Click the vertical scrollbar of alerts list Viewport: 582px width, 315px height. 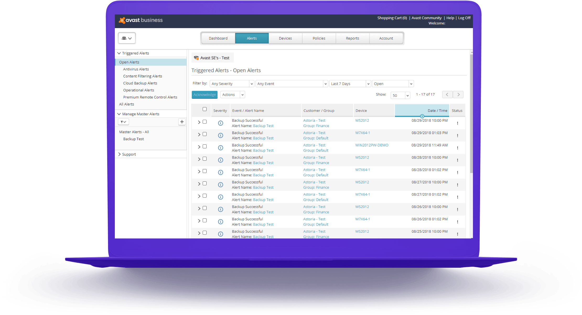click(x=471, y=113)
